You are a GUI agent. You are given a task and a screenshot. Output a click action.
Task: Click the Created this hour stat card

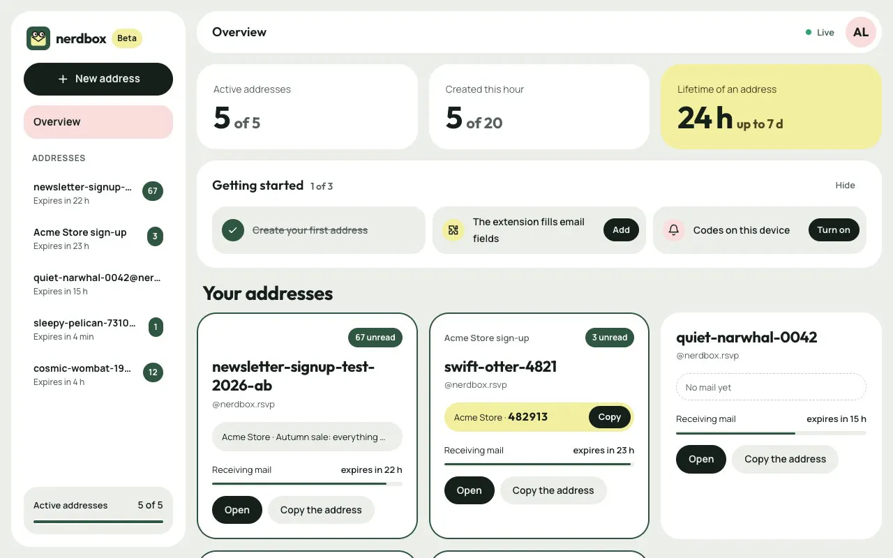[x=539, y=107]
